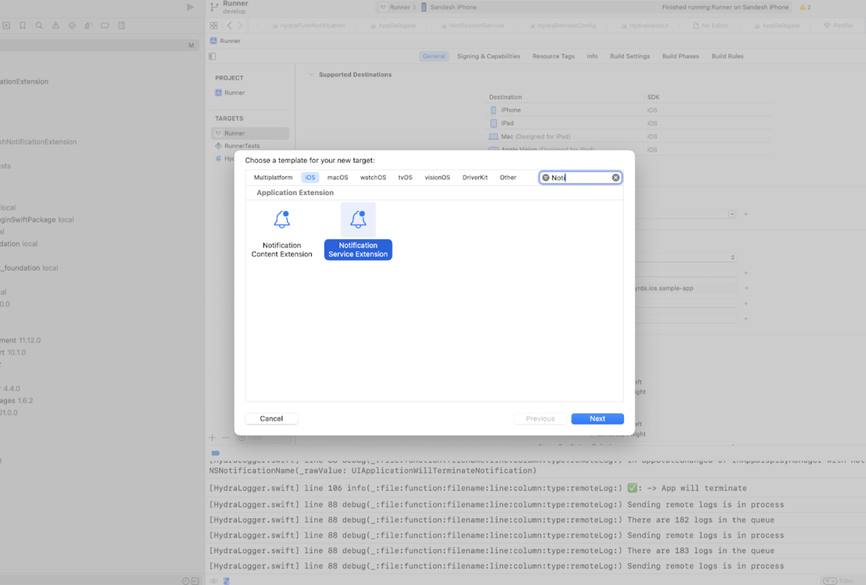Screen dimensions: 866x585
Task: Switch to macOS platform tab
Action: click(x=337, y=178)
